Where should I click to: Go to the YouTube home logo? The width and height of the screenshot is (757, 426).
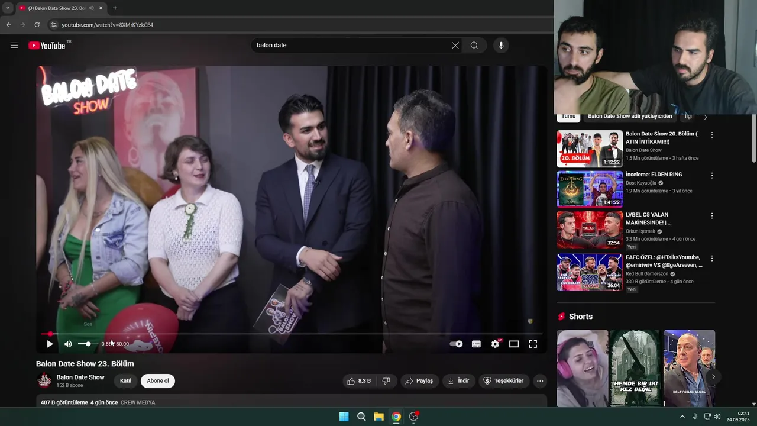click(x=47, y=46)
